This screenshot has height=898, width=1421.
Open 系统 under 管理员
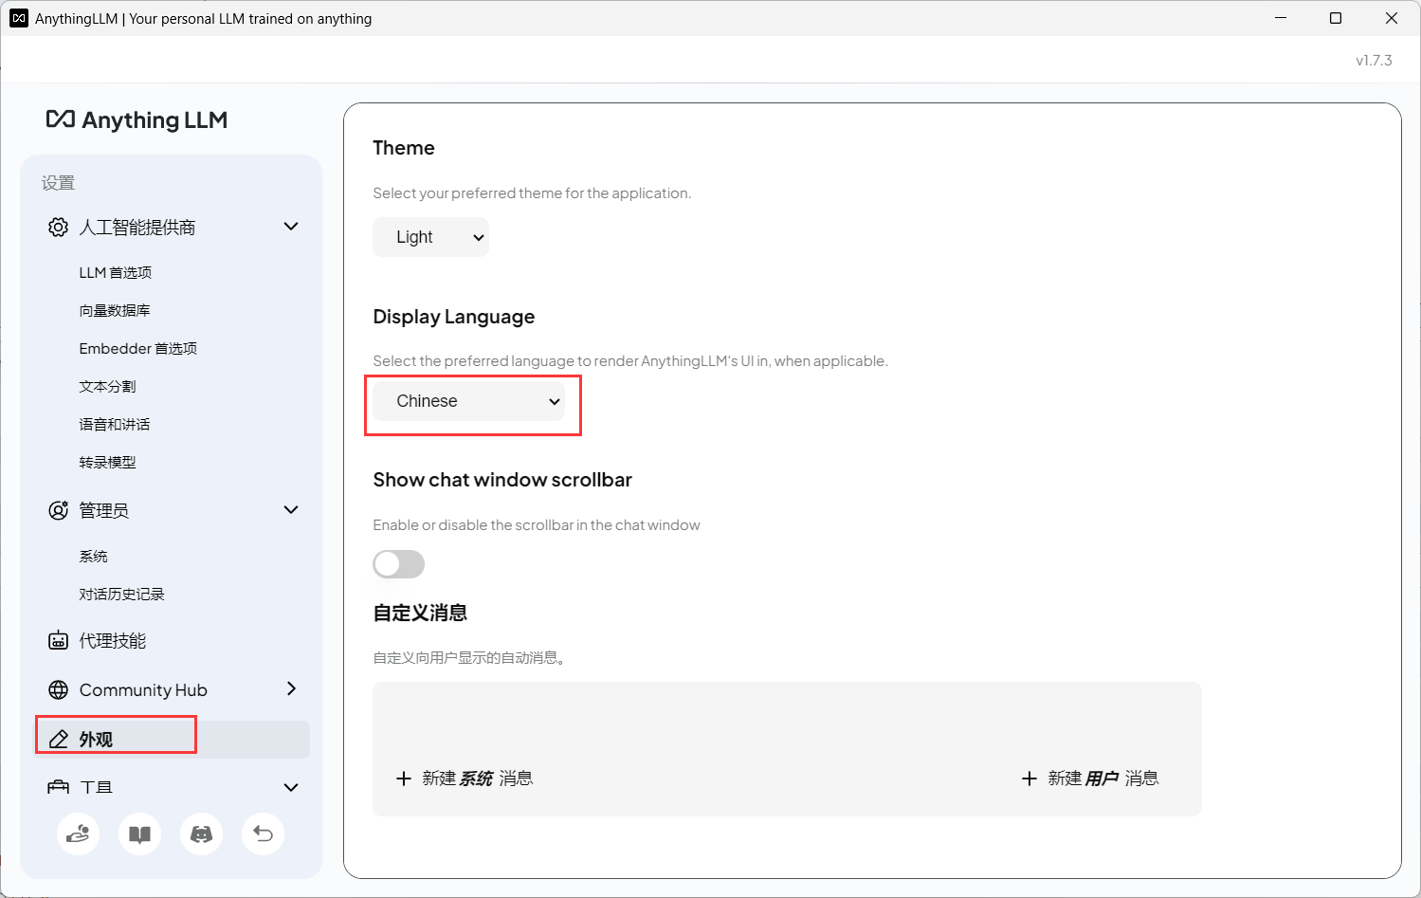93,556
